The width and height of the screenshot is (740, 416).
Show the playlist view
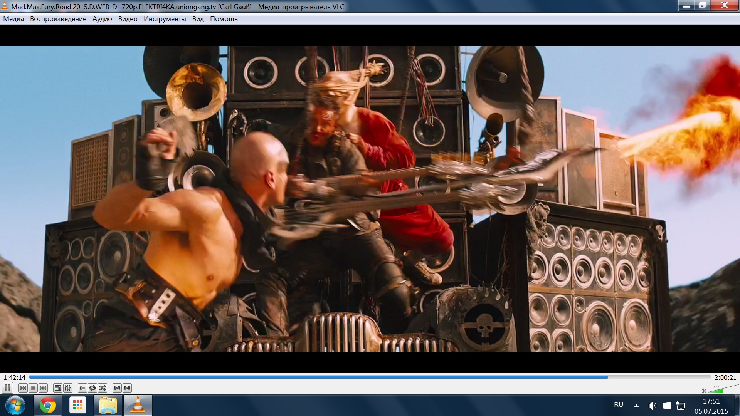82,388
